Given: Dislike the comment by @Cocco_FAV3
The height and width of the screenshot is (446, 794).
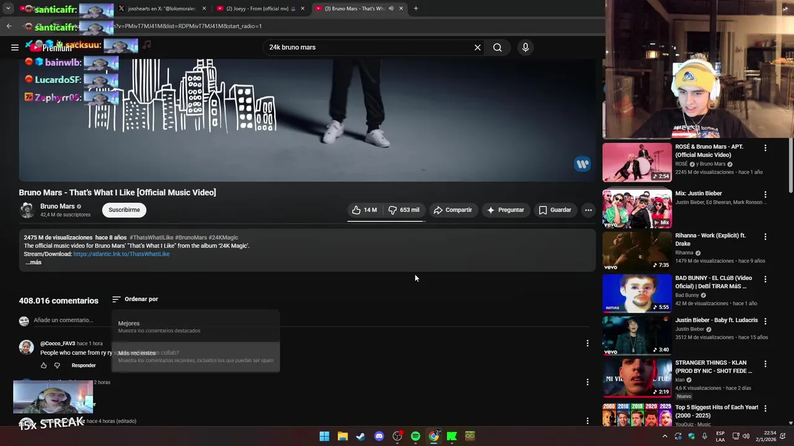Looking at the screenshot, I should tap(57, 365).
